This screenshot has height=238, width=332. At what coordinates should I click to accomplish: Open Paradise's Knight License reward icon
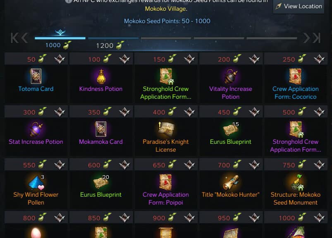point(166,129)
